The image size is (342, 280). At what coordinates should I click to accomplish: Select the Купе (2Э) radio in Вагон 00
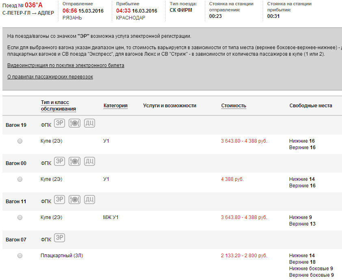coord(20,179)
